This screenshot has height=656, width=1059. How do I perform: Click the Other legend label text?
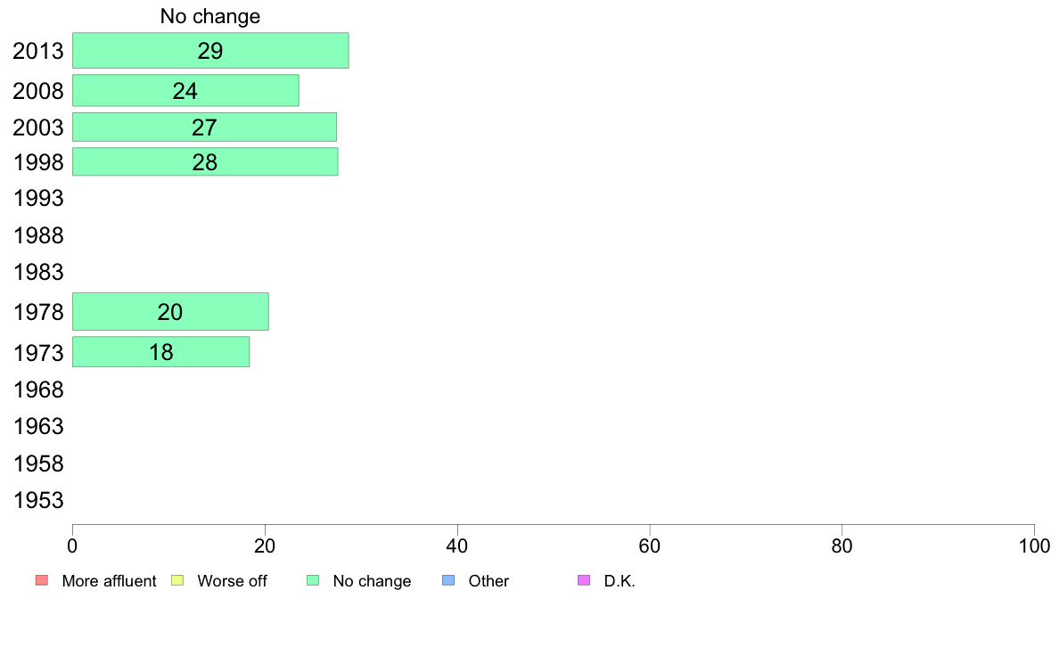pos(488,581)
